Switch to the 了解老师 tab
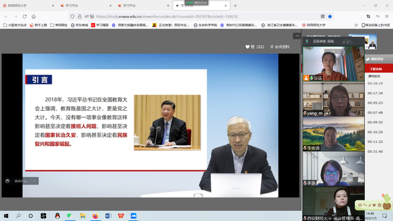The image size is (393, 221). [x=376, y=69]
